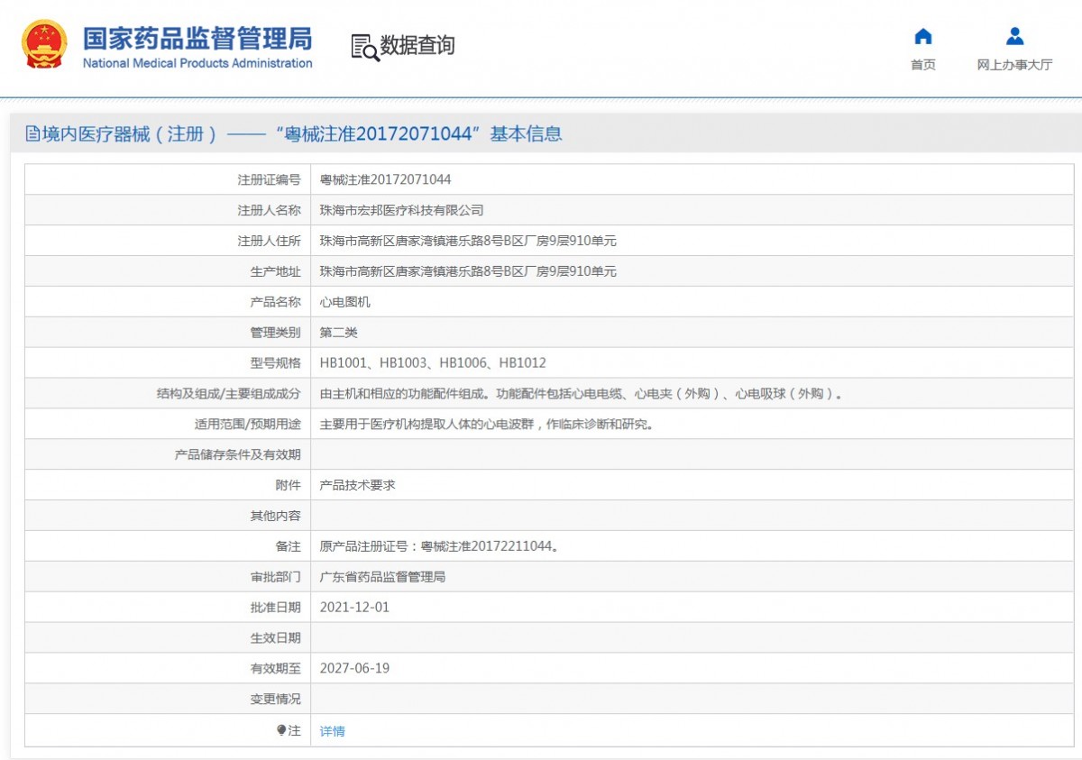Click the national emblem logo
Viewport: 1082px width, 760px height.
[x=44, y=44]
